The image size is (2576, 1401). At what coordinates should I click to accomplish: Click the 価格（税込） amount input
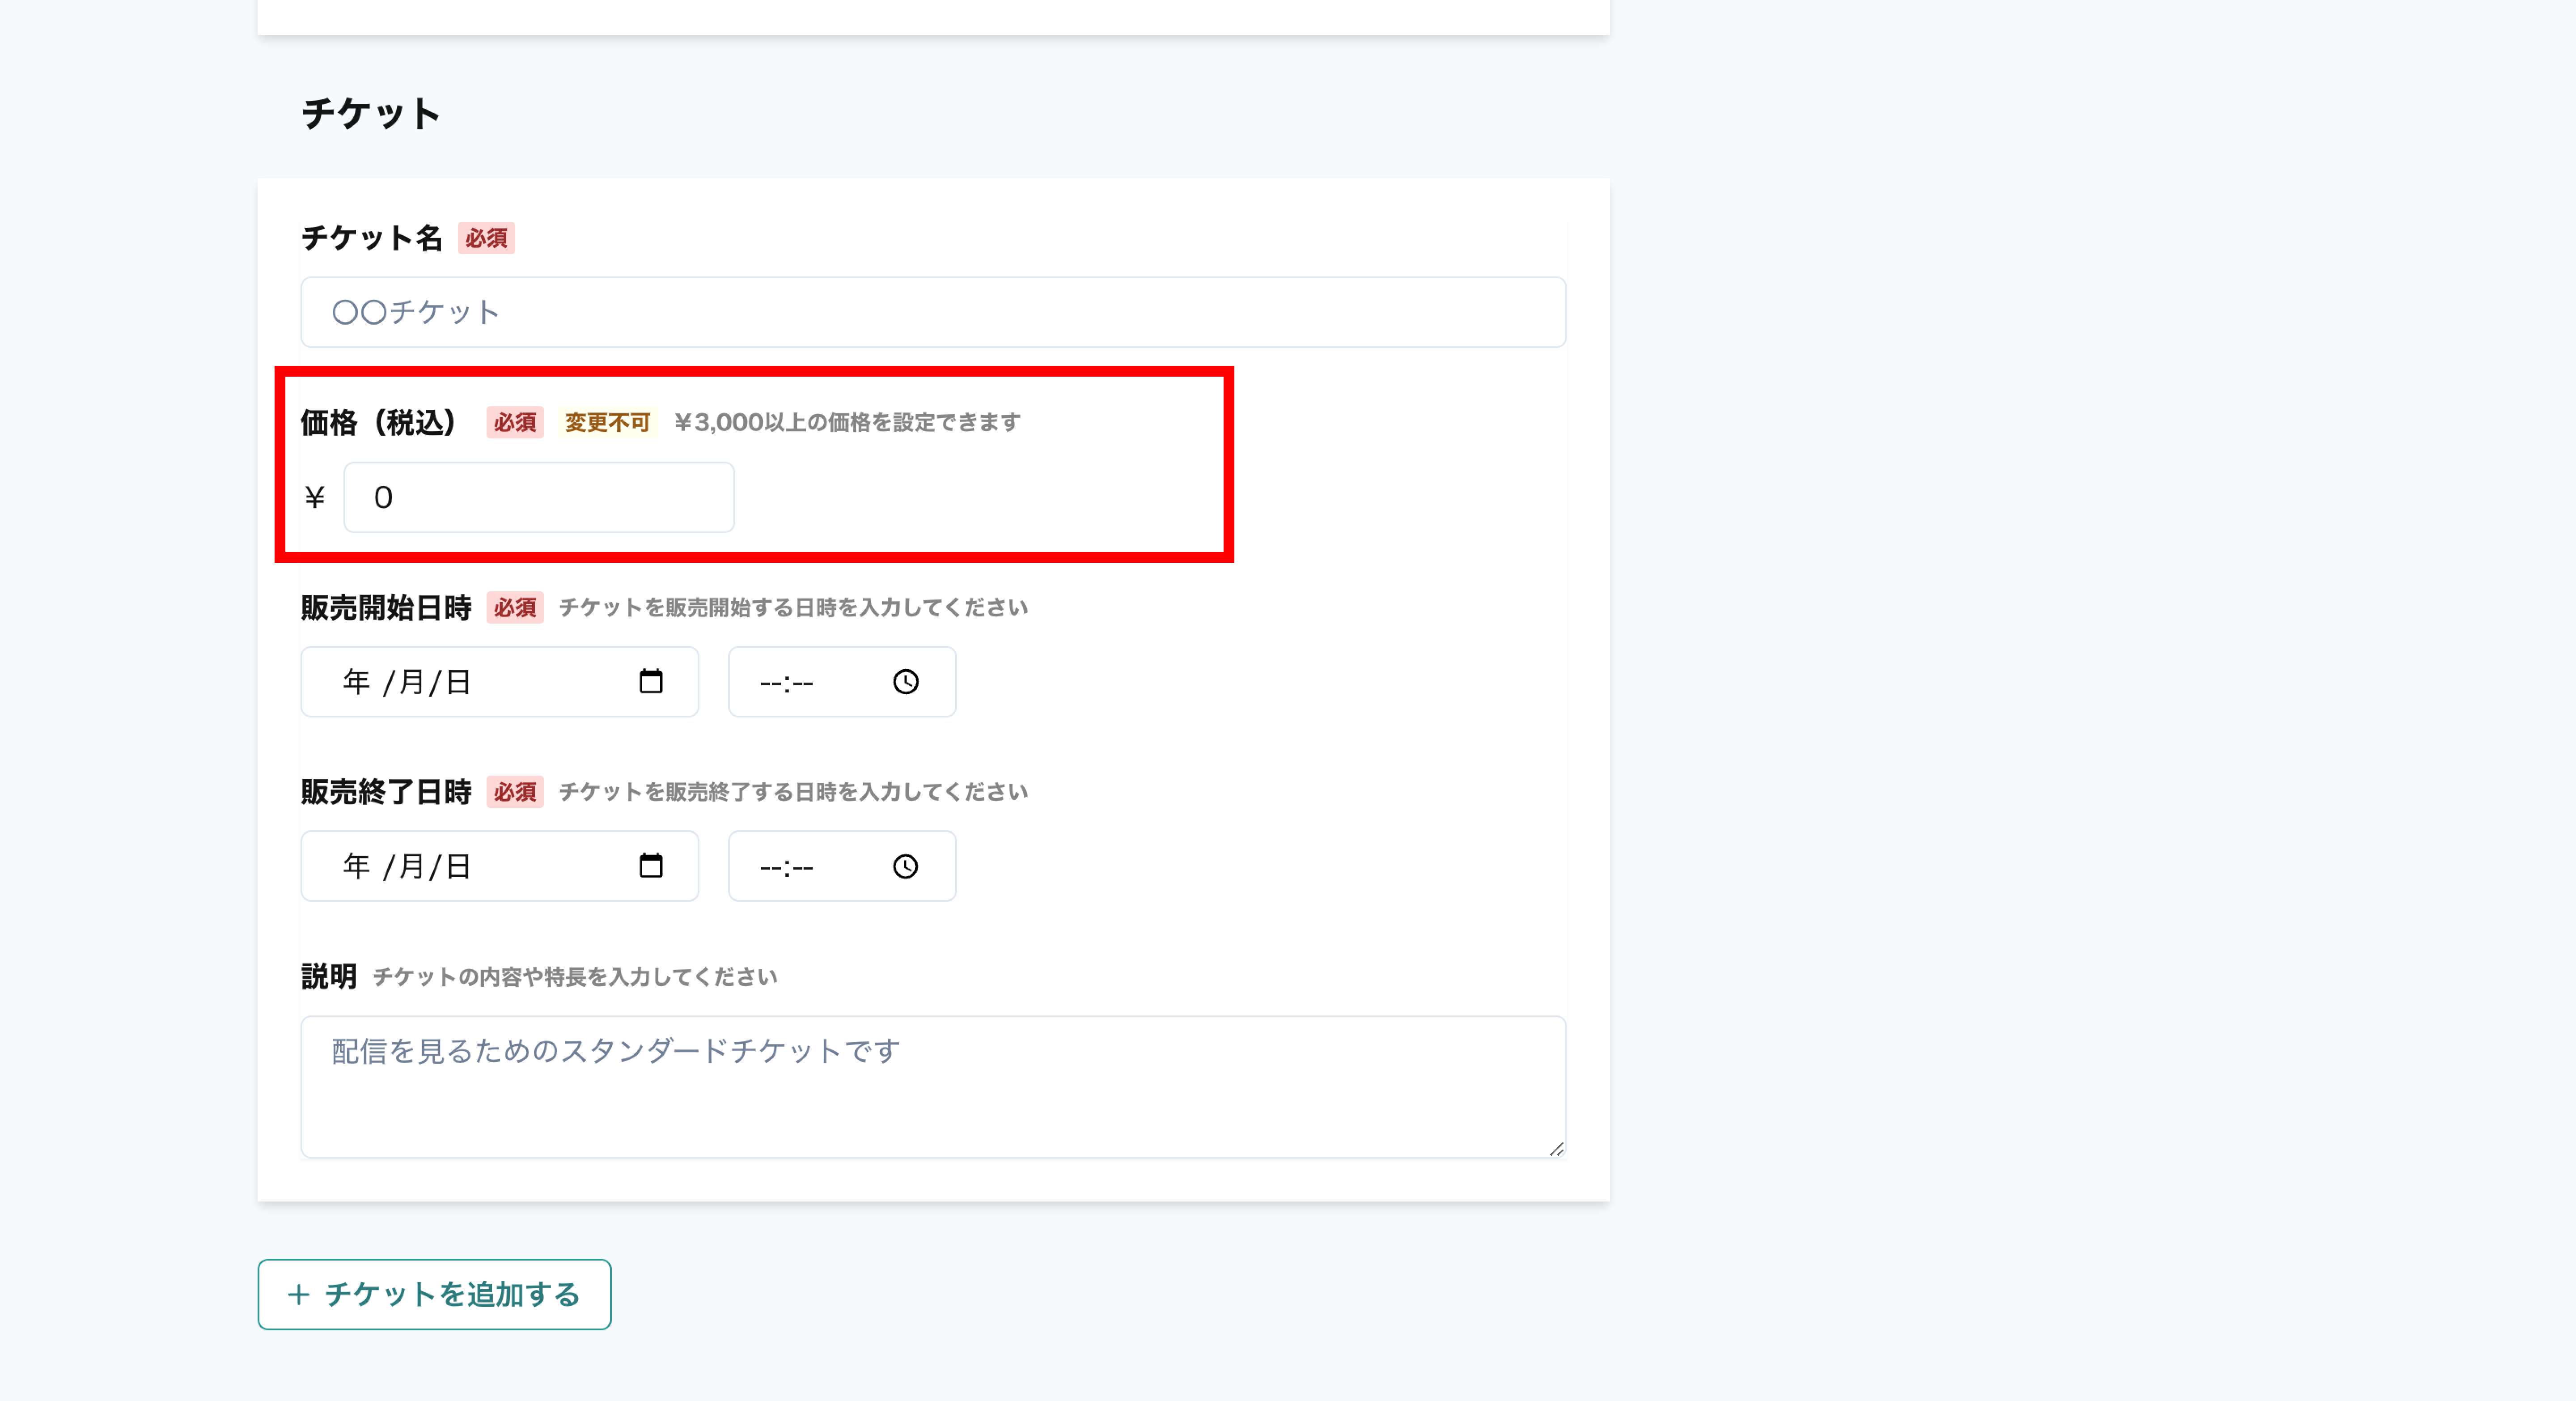tap(538, 497)
